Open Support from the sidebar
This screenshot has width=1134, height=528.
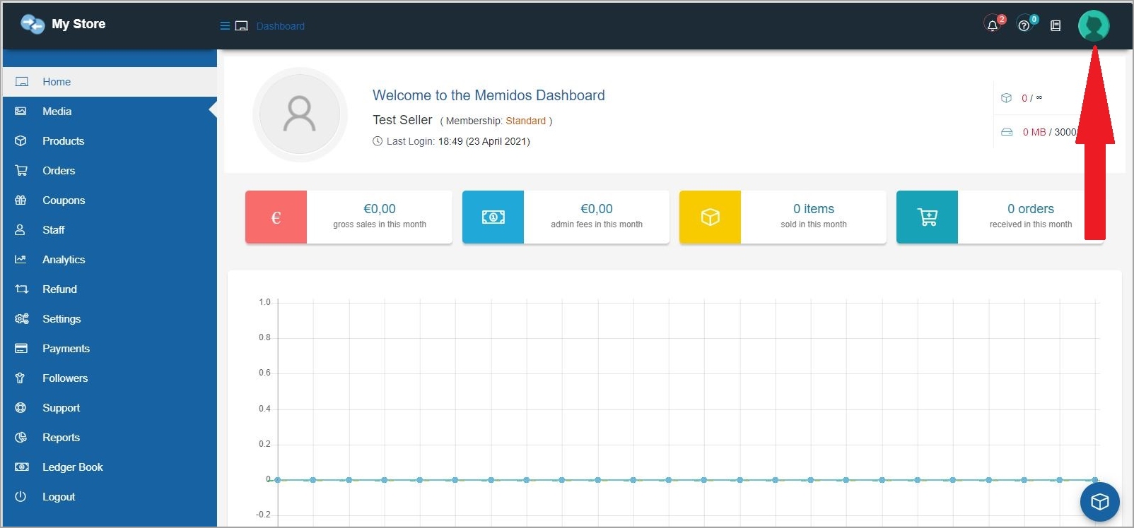(x=110, y=408)
